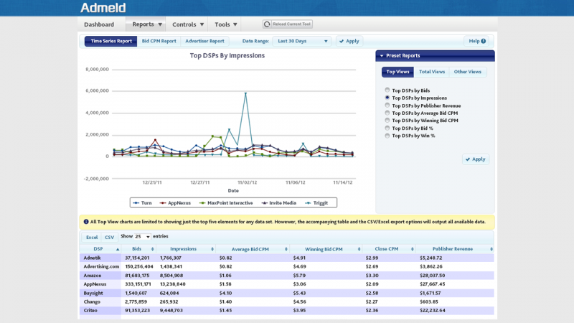Viewport: 574px width, 323px height.
Task: Click MaxPoint Interactive legend marker
Action: point(202,203)
